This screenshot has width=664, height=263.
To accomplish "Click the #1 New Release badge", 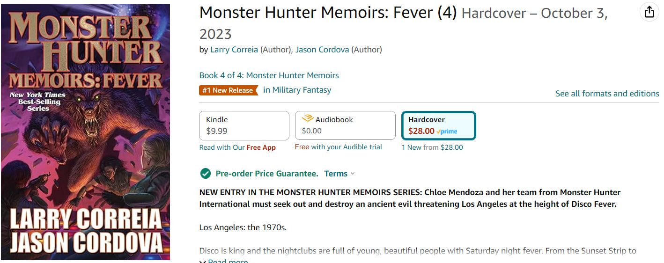I will [228, 90].
